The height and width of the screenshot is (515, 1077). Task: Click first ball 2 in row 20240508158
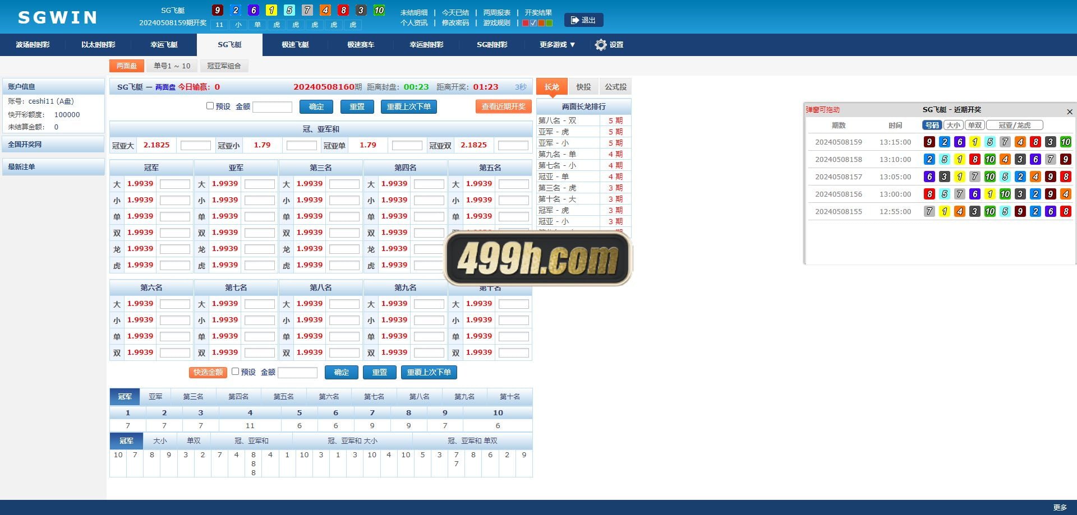point(929,160)
